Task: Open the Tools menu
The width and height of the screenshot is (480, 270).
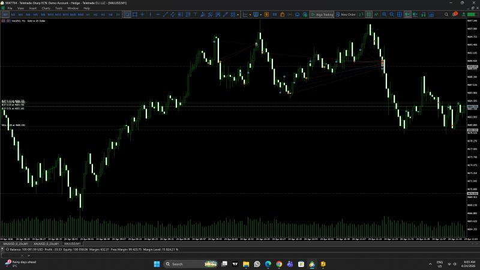Action: (59, 8)
